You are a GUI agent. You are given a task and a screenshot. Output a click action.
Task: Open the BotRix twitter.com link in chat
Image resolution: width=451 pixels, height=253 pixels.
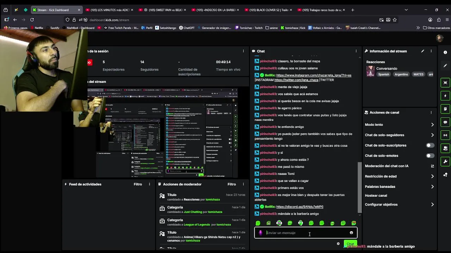[296, 80]
